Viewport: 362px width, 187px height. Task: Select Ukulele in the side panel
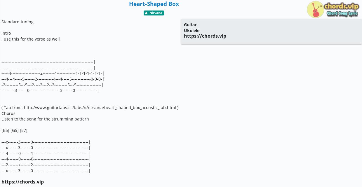(x=192, y=30)
